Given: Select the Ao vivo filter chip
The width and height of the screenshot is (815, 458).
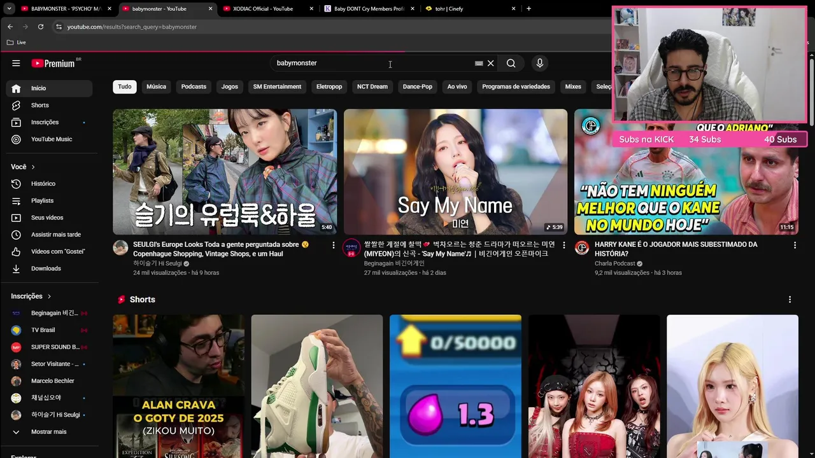Looking at the screenshot, I should click(x=457, y=87).
